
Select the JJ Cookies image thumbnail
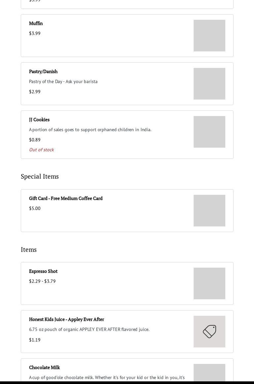tap(209, 132)
